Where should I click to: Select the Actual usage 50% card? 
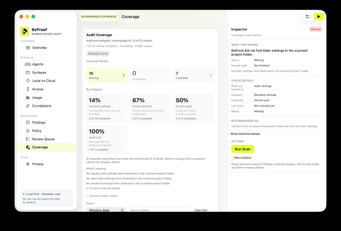[193, 109]
